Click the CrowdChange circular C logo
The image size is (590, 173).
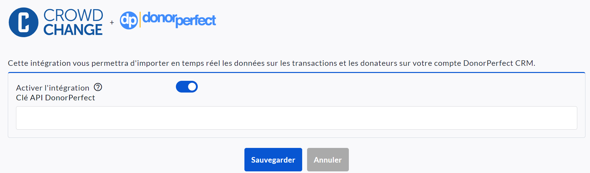[x=23, y=22]
